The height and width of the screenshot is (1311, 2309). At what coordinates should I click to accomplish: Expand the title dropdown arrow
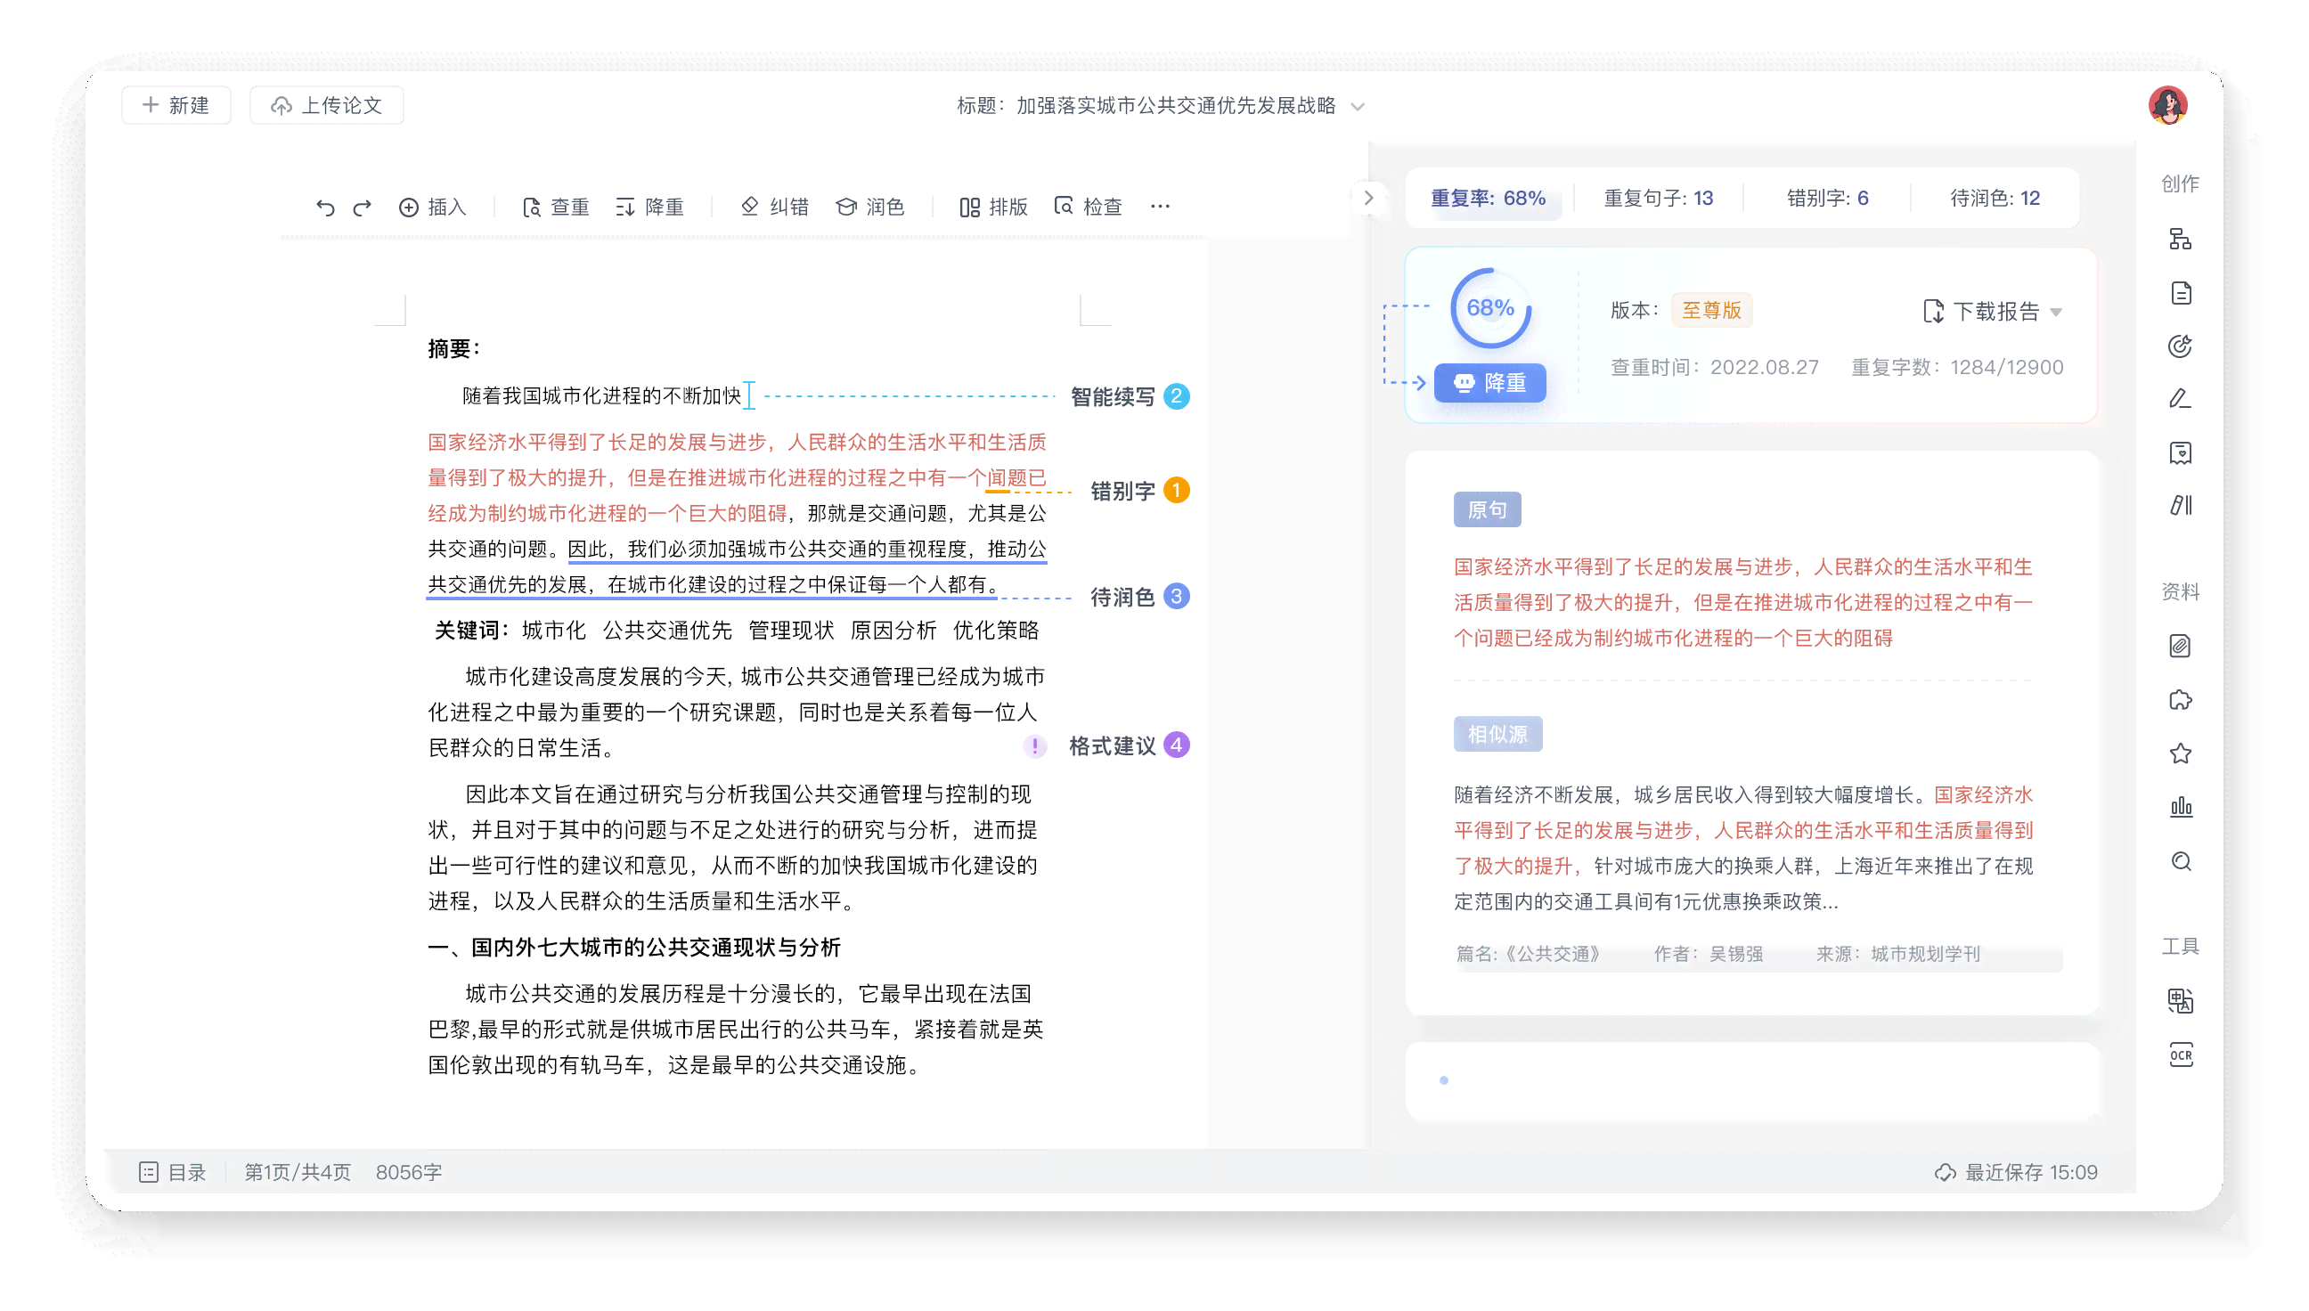coord(1354,104)
